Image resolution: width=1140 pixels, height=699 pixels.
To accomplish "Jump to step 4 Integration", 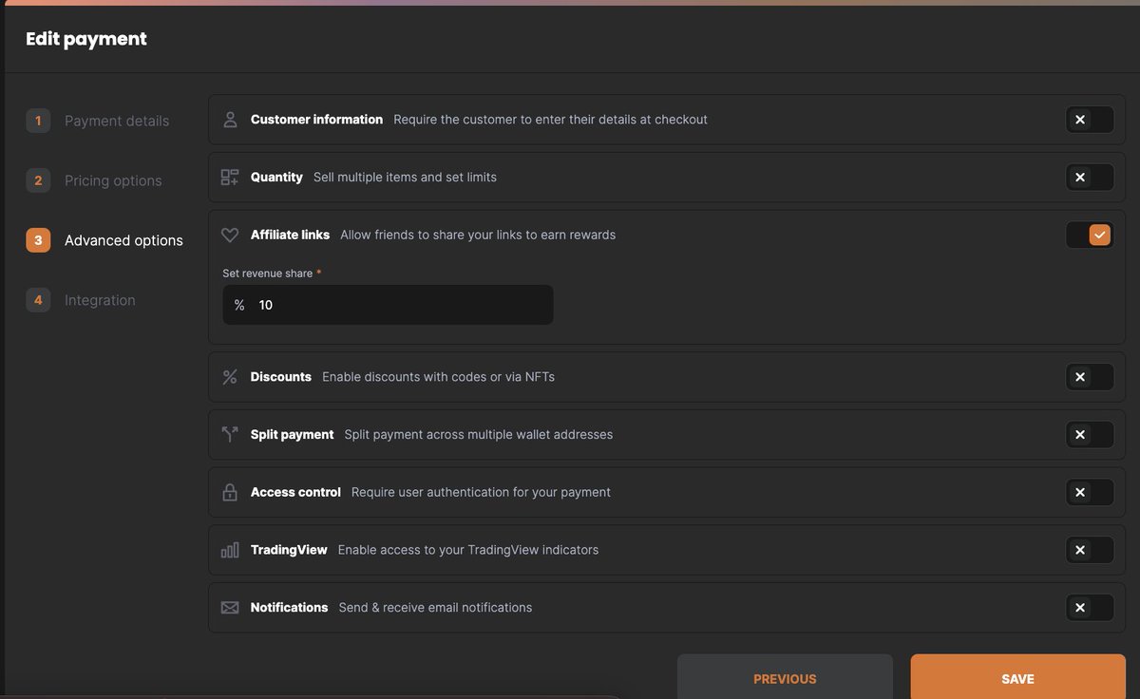I will click(x=81, y=300).
